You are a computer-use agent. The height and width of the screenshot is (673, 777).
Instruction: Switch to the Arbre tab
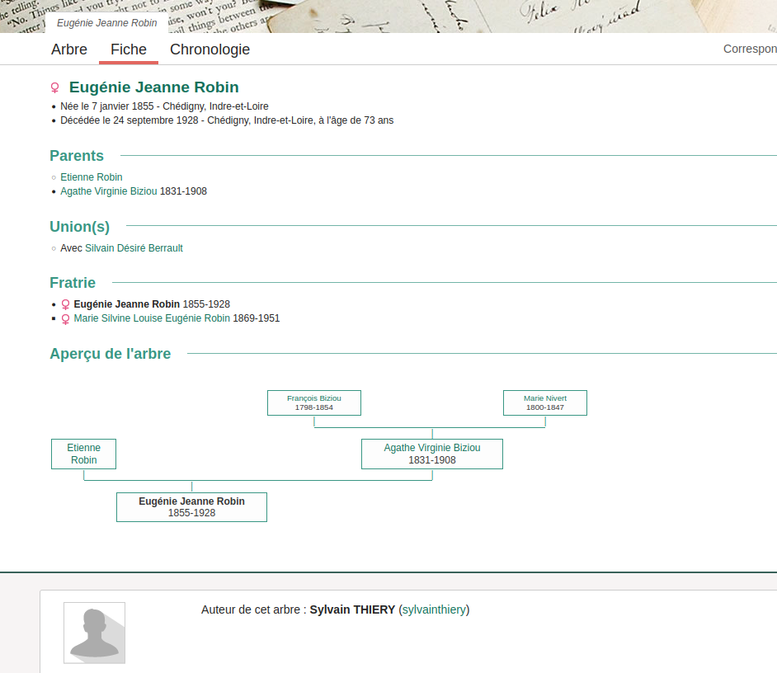pyautogui.click(x=69, y=49)
